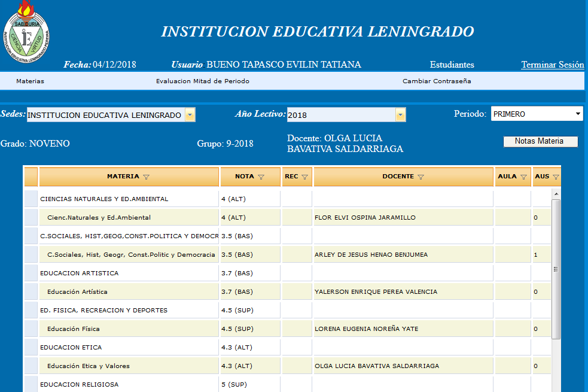Click the AUS column filter icon
The width and height of the screenshot is (588, 392).
556,177
